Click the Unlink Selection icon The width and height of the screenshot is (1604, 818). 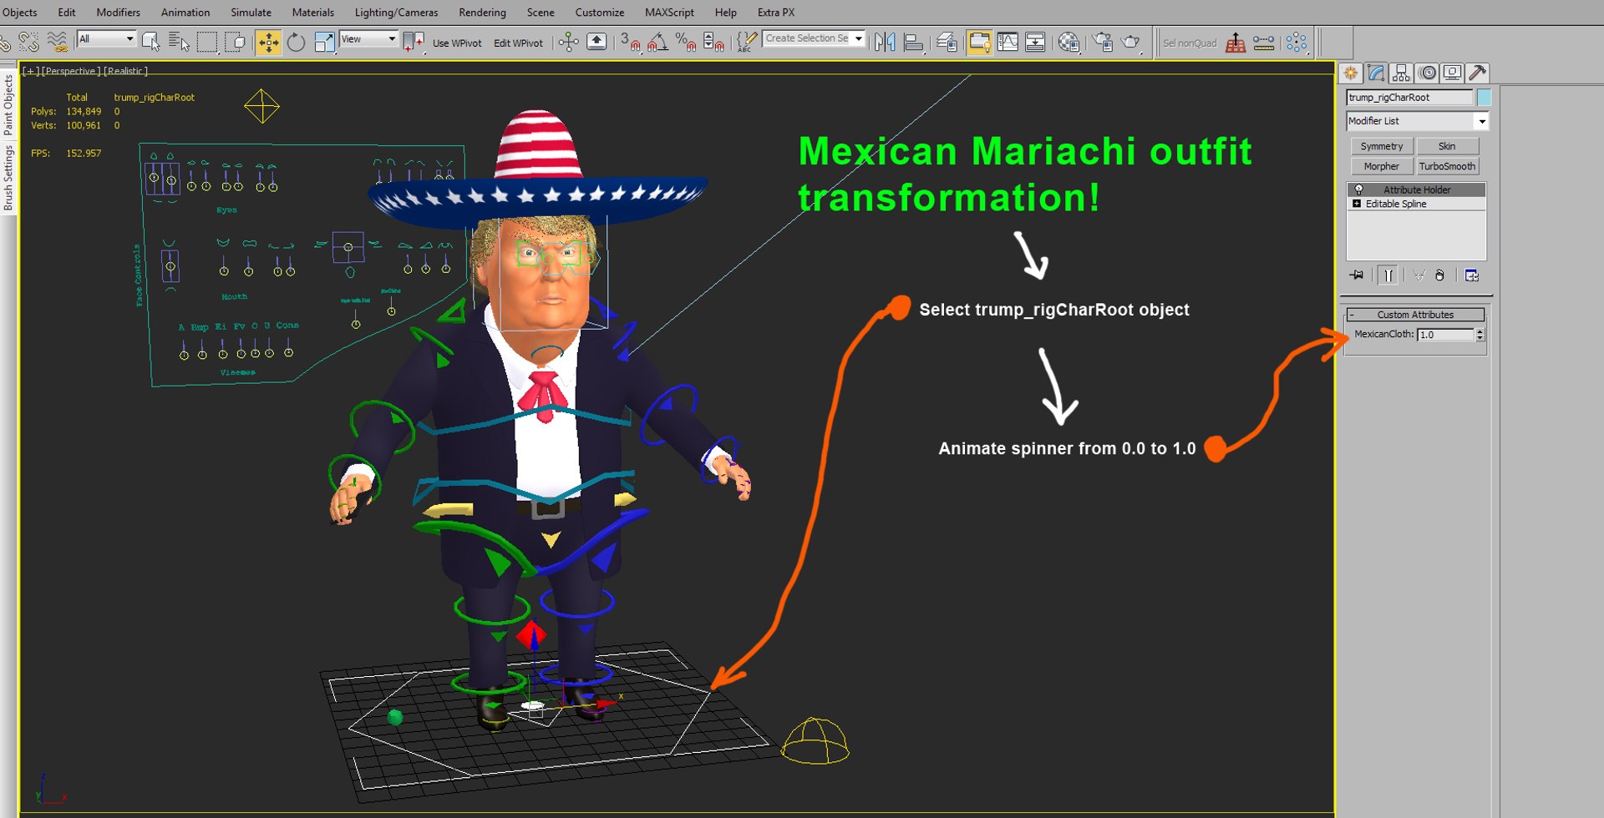pos(29,42)
